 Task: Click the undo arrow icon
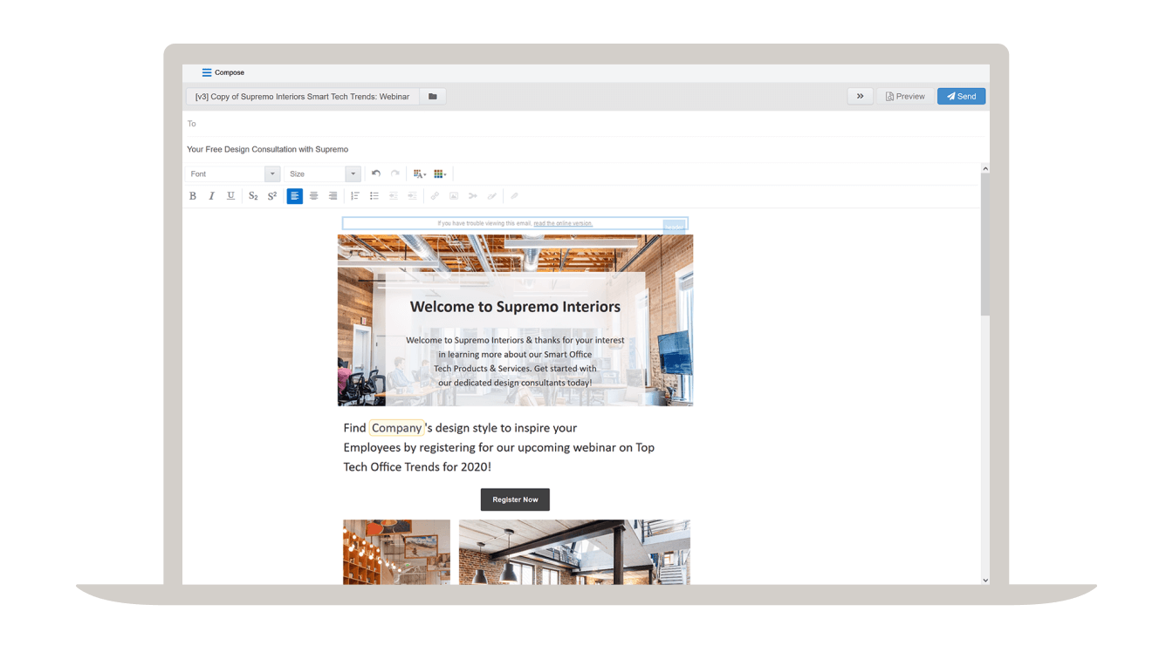click(x=376, y=173)
